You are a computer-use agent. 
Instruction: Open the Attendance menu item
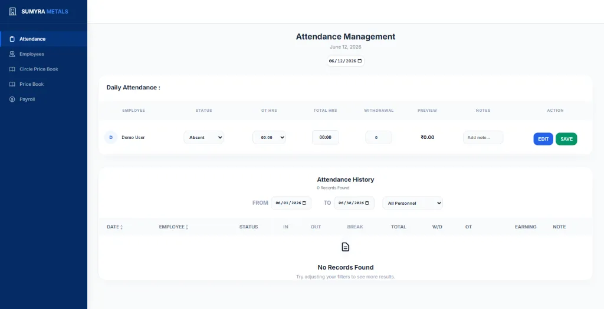pos(44,39)
